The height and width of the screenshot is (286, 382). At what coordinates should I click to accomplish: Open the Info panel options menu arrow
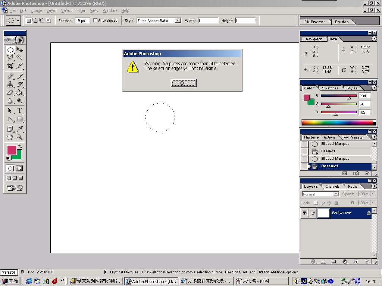click(374, 39)
